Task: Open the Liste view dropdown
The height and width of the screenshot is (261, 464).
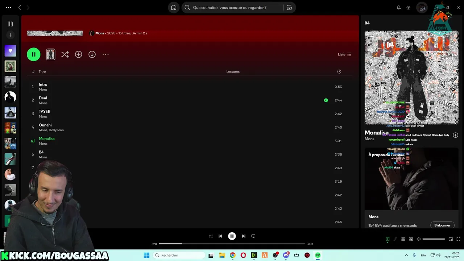Action: pyautogui.click(x=344, y=54)
